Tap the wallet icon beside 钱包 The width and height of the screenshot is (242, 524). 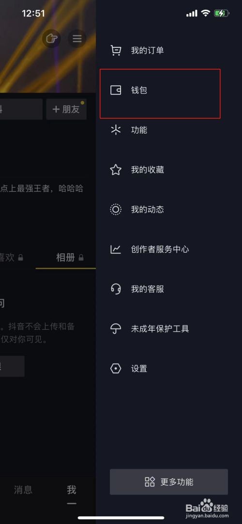(116, 90)
